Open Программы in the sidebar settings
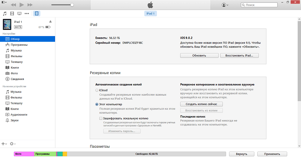 point(19,45)
